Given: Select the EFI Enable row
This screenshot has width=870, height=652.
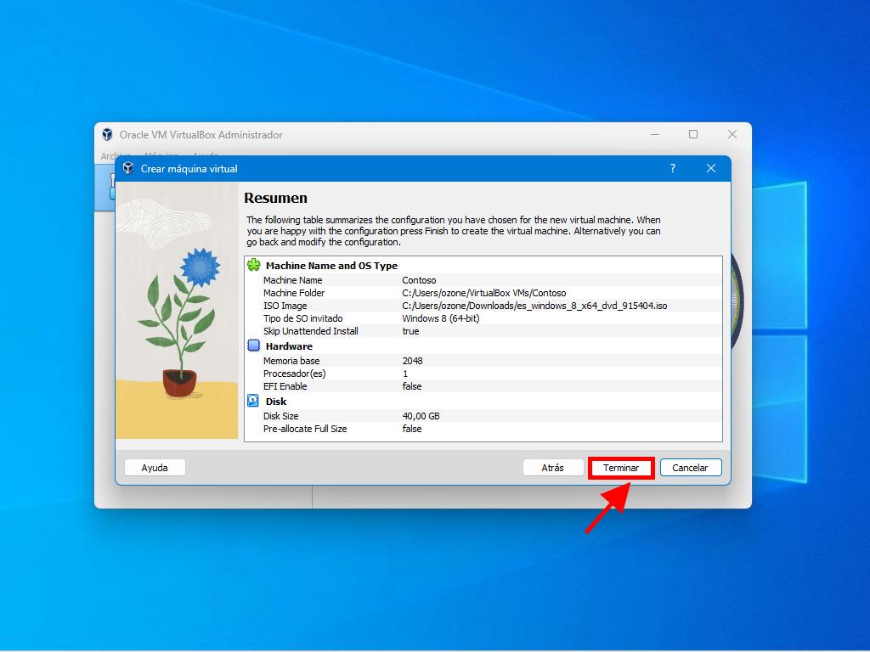Looking at the screenshot, I should 483,386.
